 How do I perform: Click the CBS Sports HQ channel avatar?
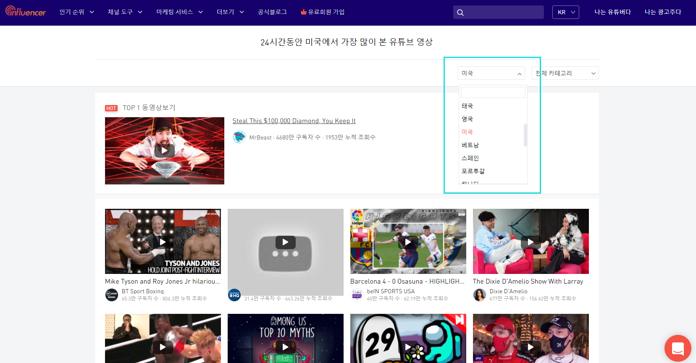tap(234, 295)
